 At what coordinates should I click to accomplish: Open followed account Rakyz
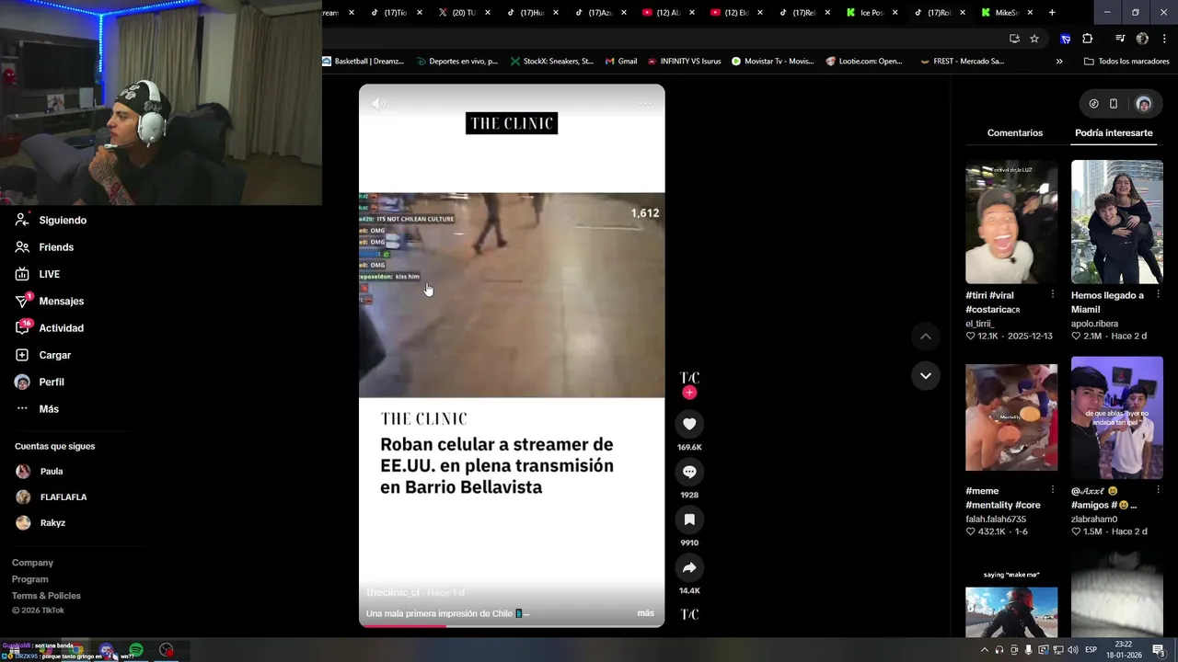pos(40,523)
